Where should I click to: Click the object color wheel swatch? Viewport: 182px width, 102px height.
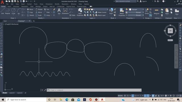pos(126,9)
